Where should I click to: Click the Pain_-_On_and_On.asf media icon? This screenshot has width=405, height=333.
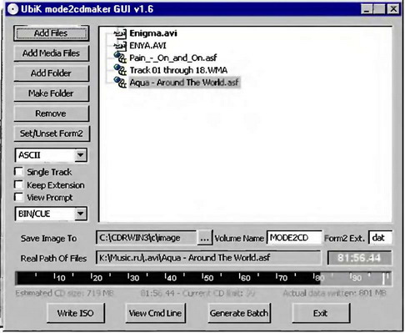pos(120,58)
